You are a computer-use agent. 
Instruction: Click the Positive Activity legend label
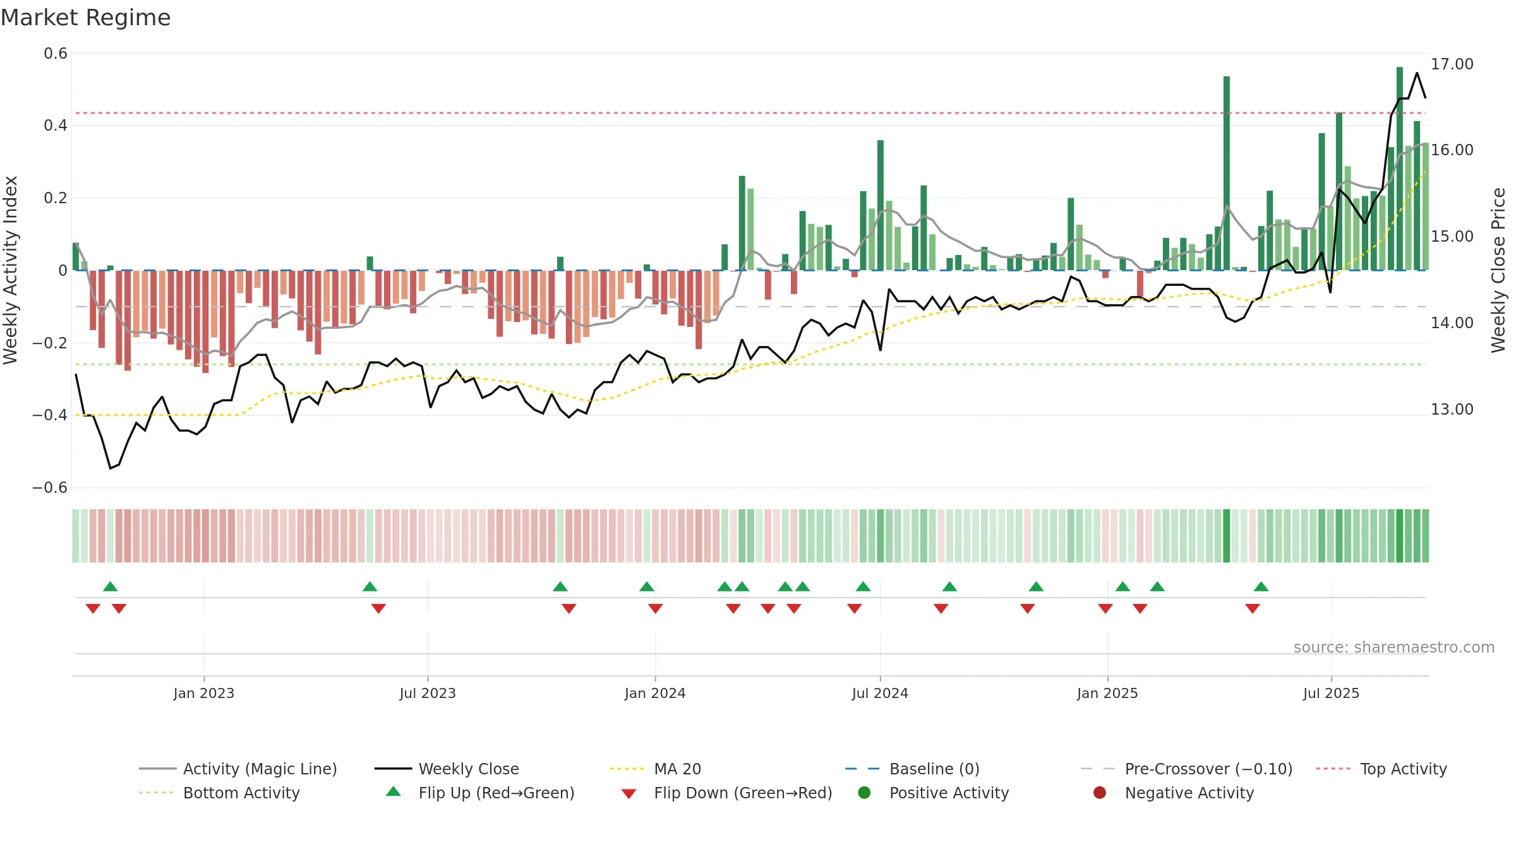(x=949, y=793)
